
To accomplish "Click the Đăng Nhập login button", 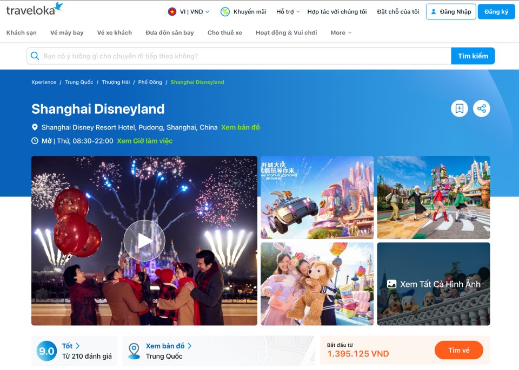I will click(451, 12).
